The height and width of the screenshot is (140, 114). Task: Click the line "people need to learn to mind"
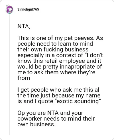pyautogui.click(x=55, y=44)
